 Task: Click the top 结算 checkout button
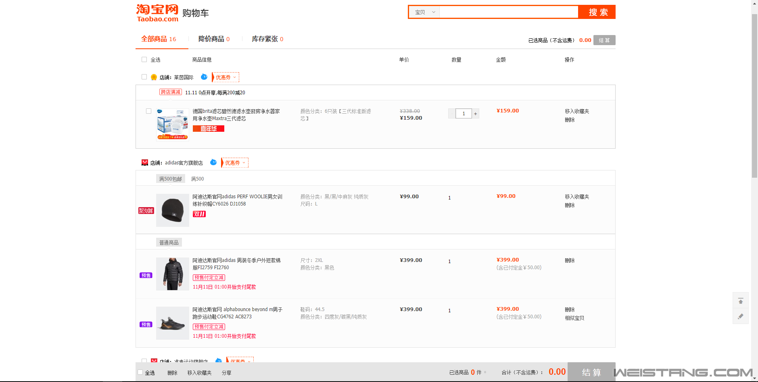coord(604,40)
